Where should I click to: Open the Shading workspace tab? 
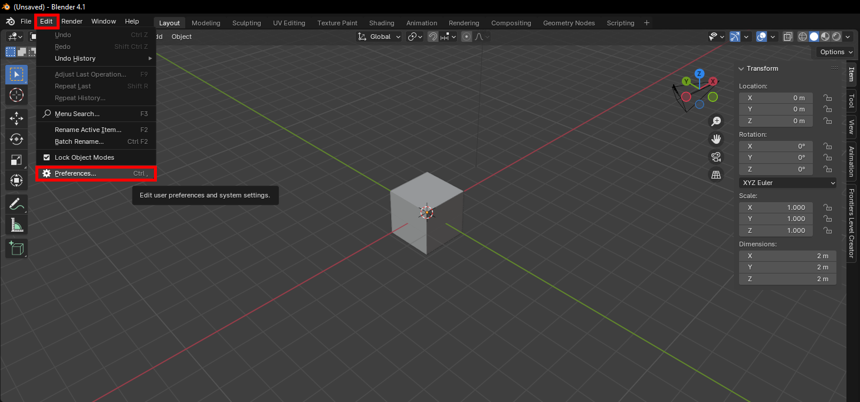(x=382, y=23)
